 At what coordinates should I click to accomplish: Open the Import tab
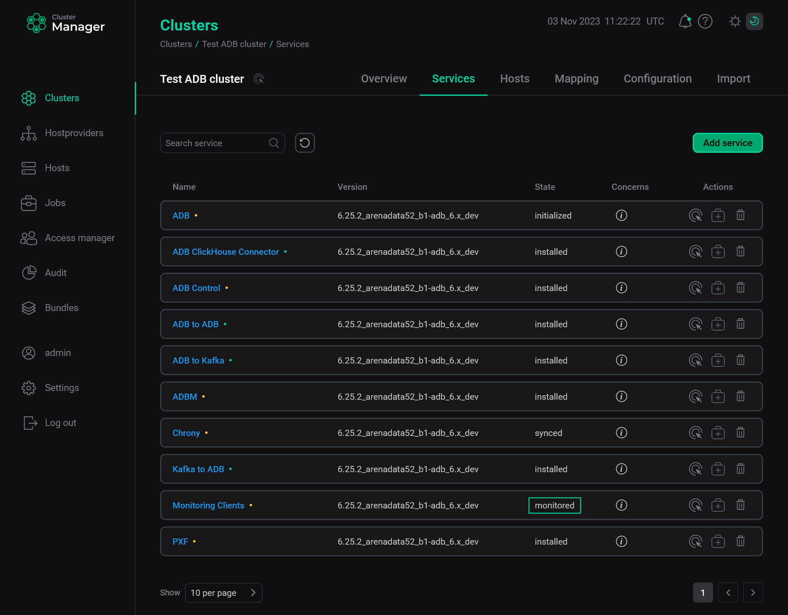click(733, 79)
